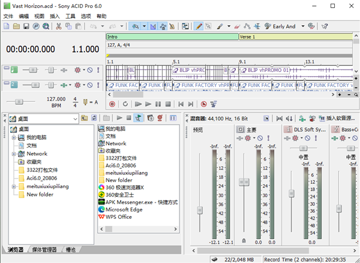Image resolution: width=360 pixels, height=263 pixels.
Task: Select the Draw pencil tool in toolbar
Action: coord(199,26)
